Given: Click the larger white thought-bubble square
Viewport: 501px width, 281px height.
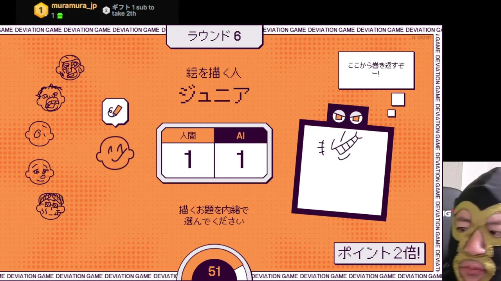Looking at the screenshot, I should [x=398, y=100].
